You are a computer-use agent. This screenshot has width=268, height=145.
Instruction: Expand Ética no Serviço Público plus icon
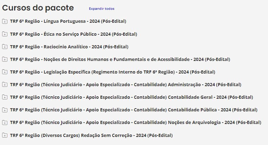click(5, 34)
